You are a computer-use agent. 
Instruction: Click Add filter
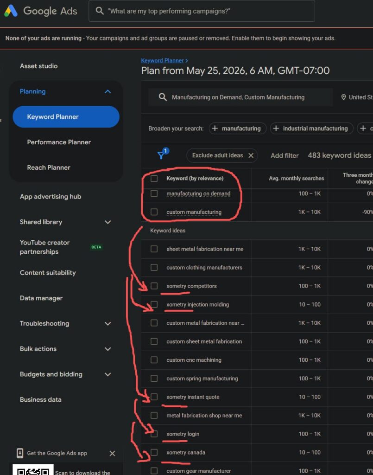pos(284,155)
